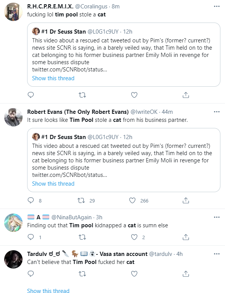Screen dimensions: 225x293
Task: Open more options for the @Coralingus tweet
Action: [x=217, y=6]
